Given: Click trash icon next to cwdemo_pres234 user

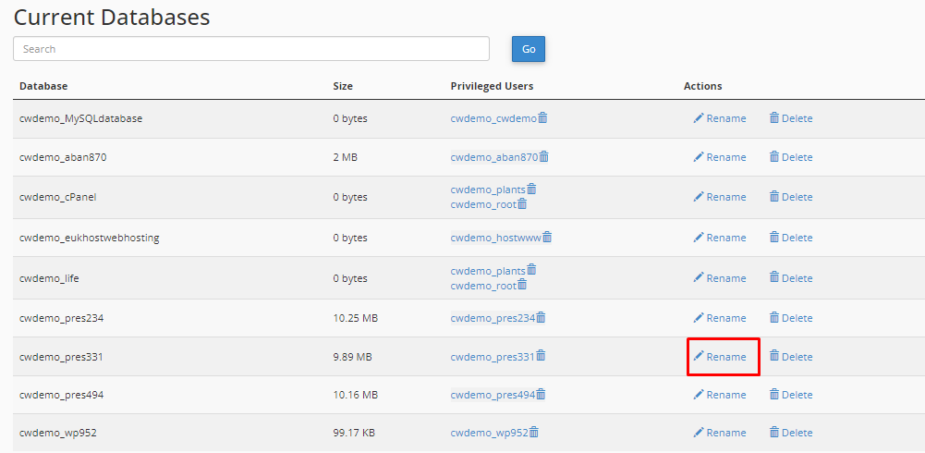Looking at the screenshot, I should tap(541, 318).
